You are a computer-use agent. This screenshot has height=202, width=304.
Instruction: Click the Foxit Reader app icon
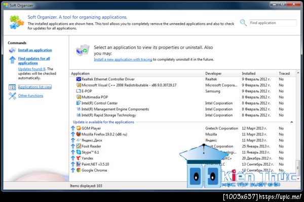tap(79, 146)
